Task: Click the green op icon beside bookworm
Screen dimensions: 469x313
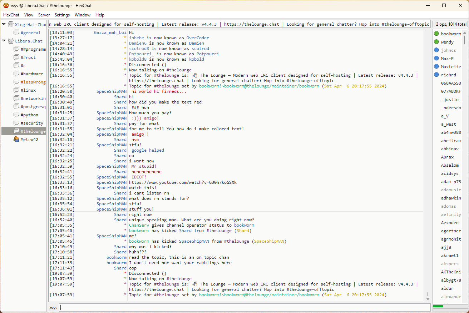Action: [x=436, y=34]
